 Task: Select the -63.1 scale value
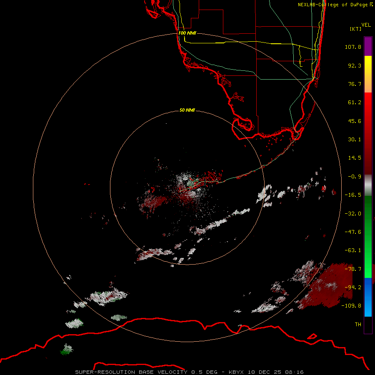pos(353,250)
